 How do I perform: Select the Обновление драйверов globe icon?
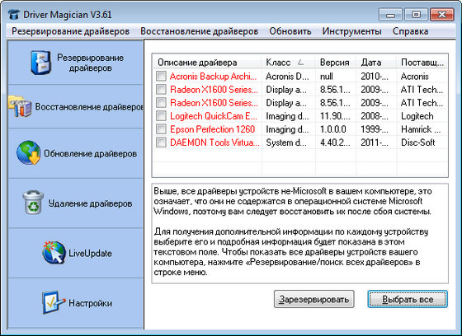coord(29,152)
